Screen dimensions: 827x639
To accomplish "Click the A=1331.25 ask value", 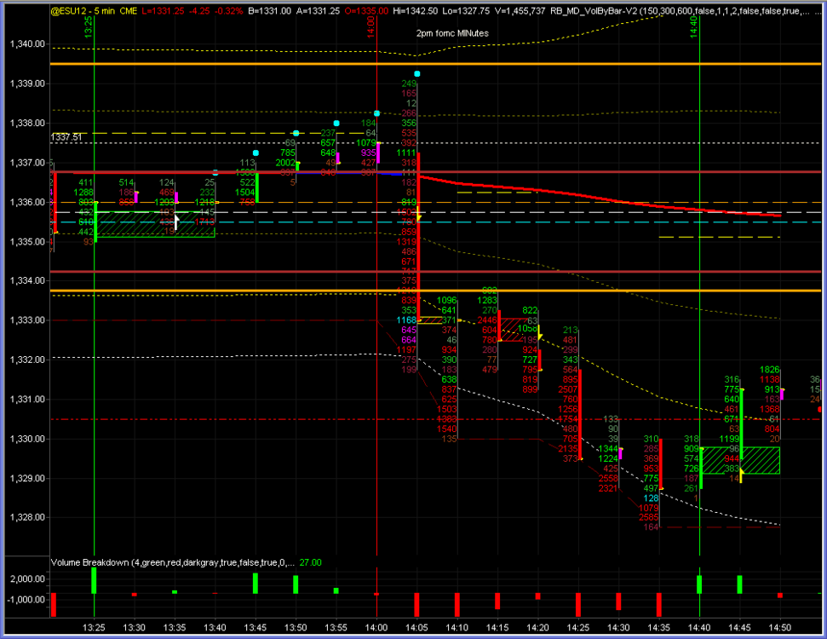I will tap(318, 11).
